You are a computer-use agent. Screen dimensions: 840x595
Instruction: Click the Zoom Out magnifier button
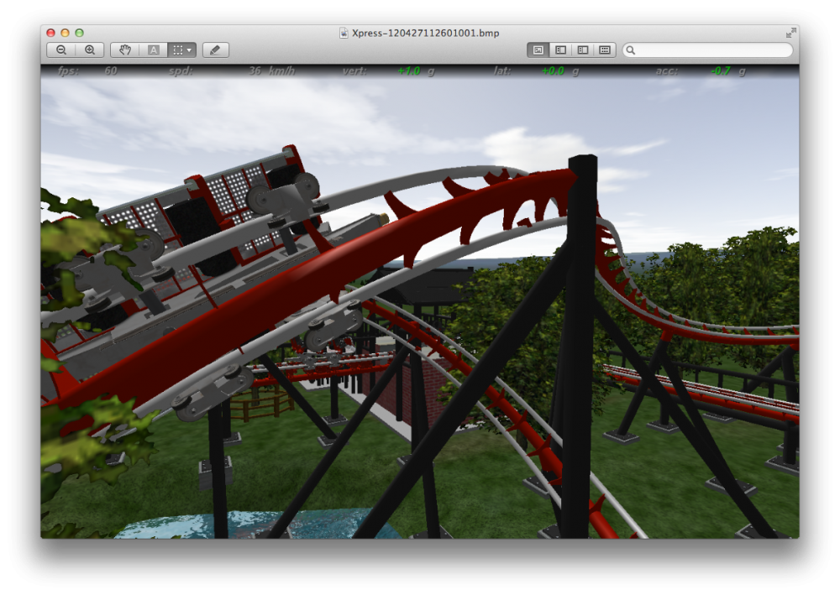(x=61, y=50)
